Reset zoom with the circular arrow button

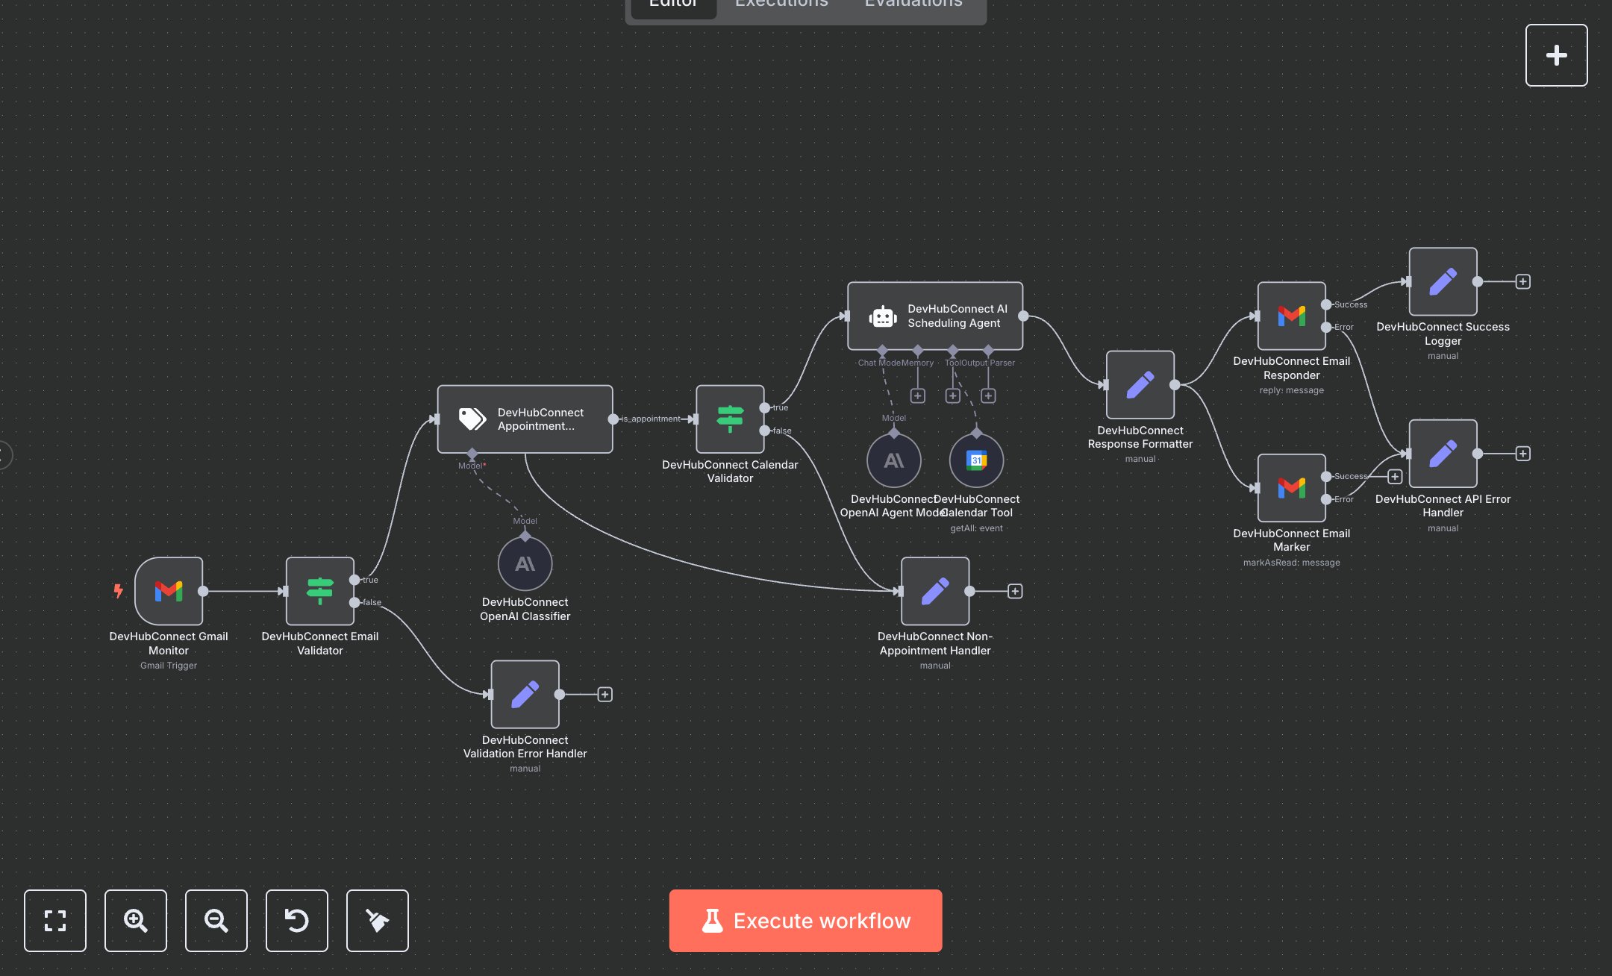[297, 921]
